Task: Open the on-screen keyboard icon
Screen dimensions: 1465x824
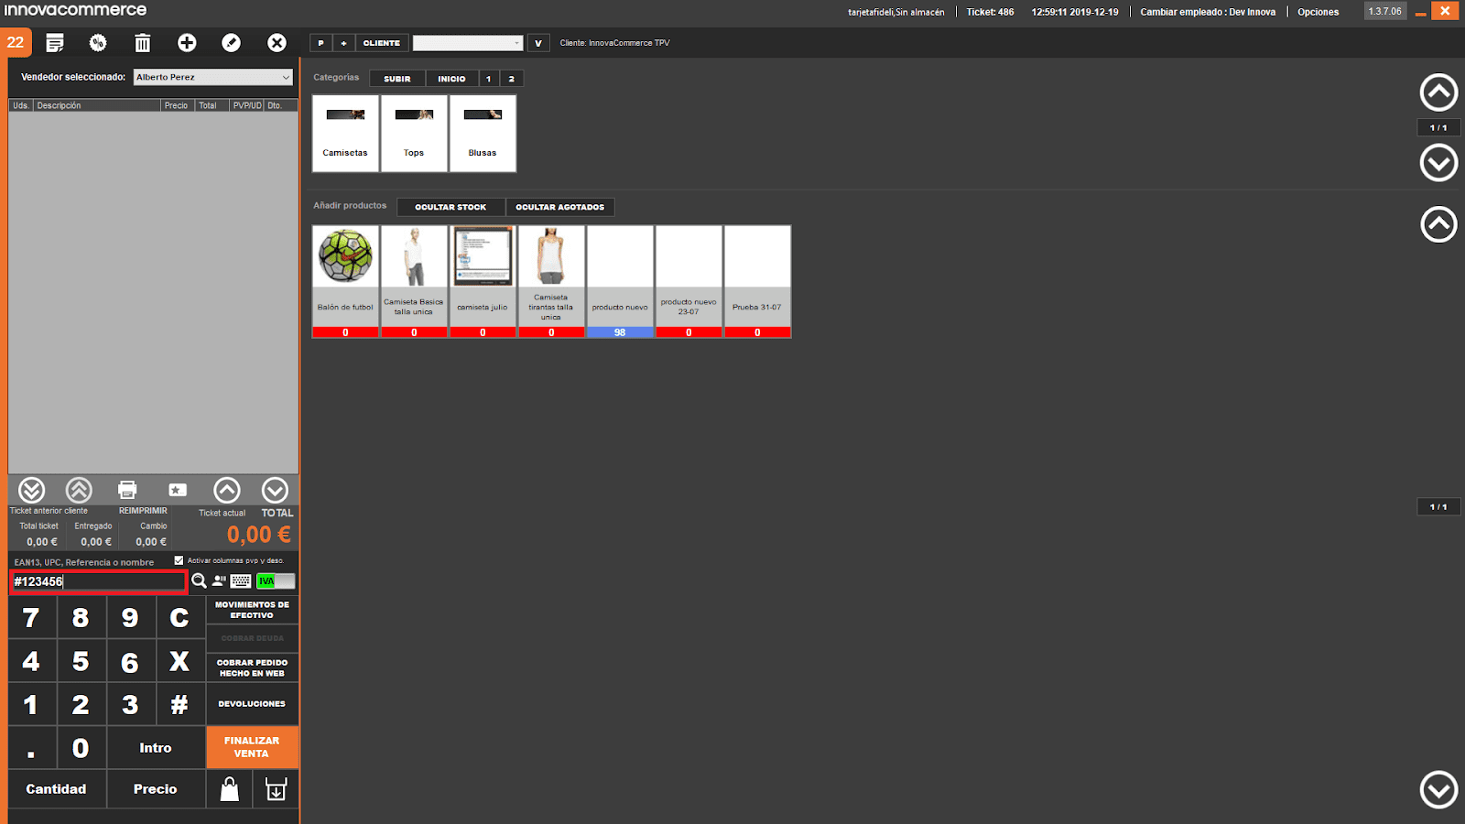Action: [241, 581]
